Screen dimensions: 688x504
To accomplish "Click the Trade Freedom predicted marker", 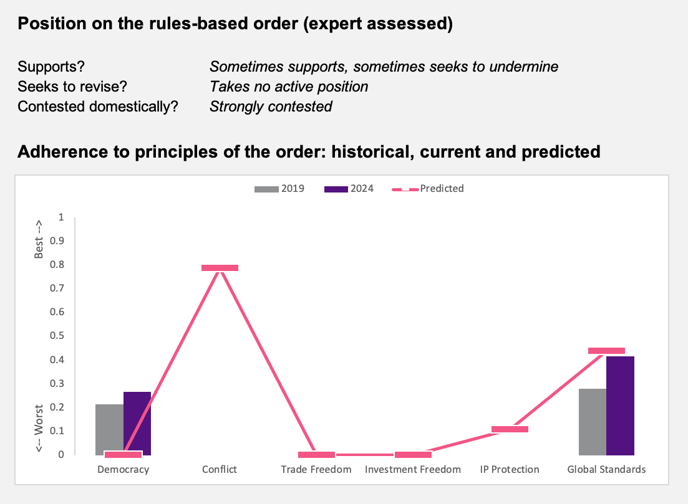I will 316,455.
